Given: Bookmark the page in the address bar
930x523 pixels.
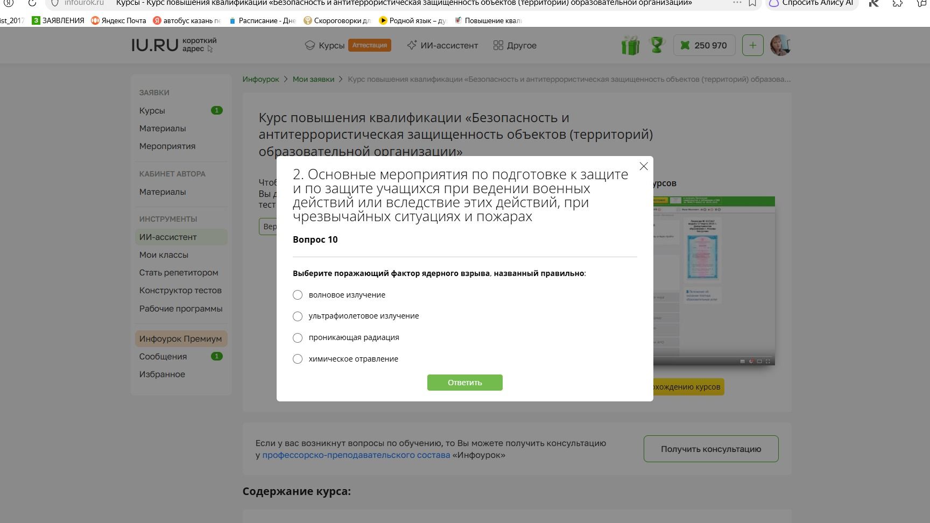Looking at the screenshot, I should [x=752, y=3].
